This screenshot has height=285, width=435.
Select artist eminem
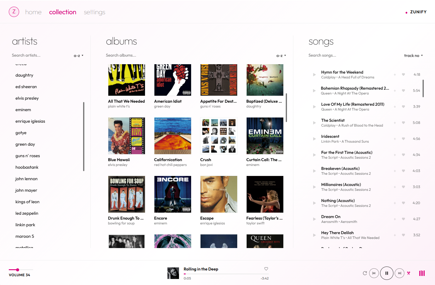point(23,110)
